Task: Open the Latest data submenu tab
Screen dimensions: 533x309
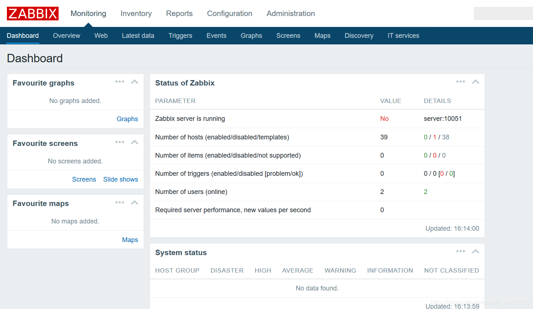Action: pos(138,36)
